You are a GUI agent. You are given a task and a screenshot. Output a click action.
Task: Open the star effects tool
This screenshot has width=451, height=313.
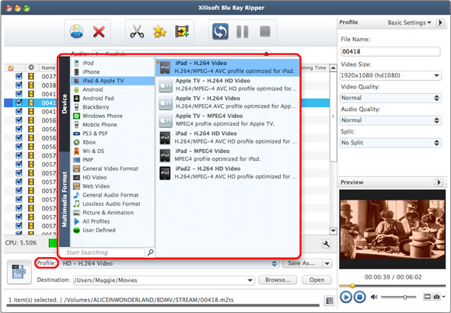(159, 32)
